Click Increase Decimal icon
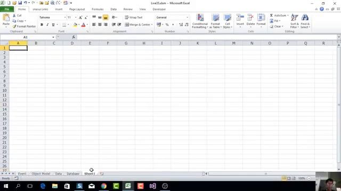341x191 pixels. (181, 25)
